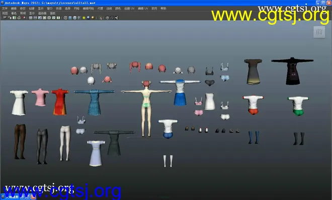Expand the 视图 (View) panel menu
The height and width of the screenshot is (200, 332).
click(5, 13)
